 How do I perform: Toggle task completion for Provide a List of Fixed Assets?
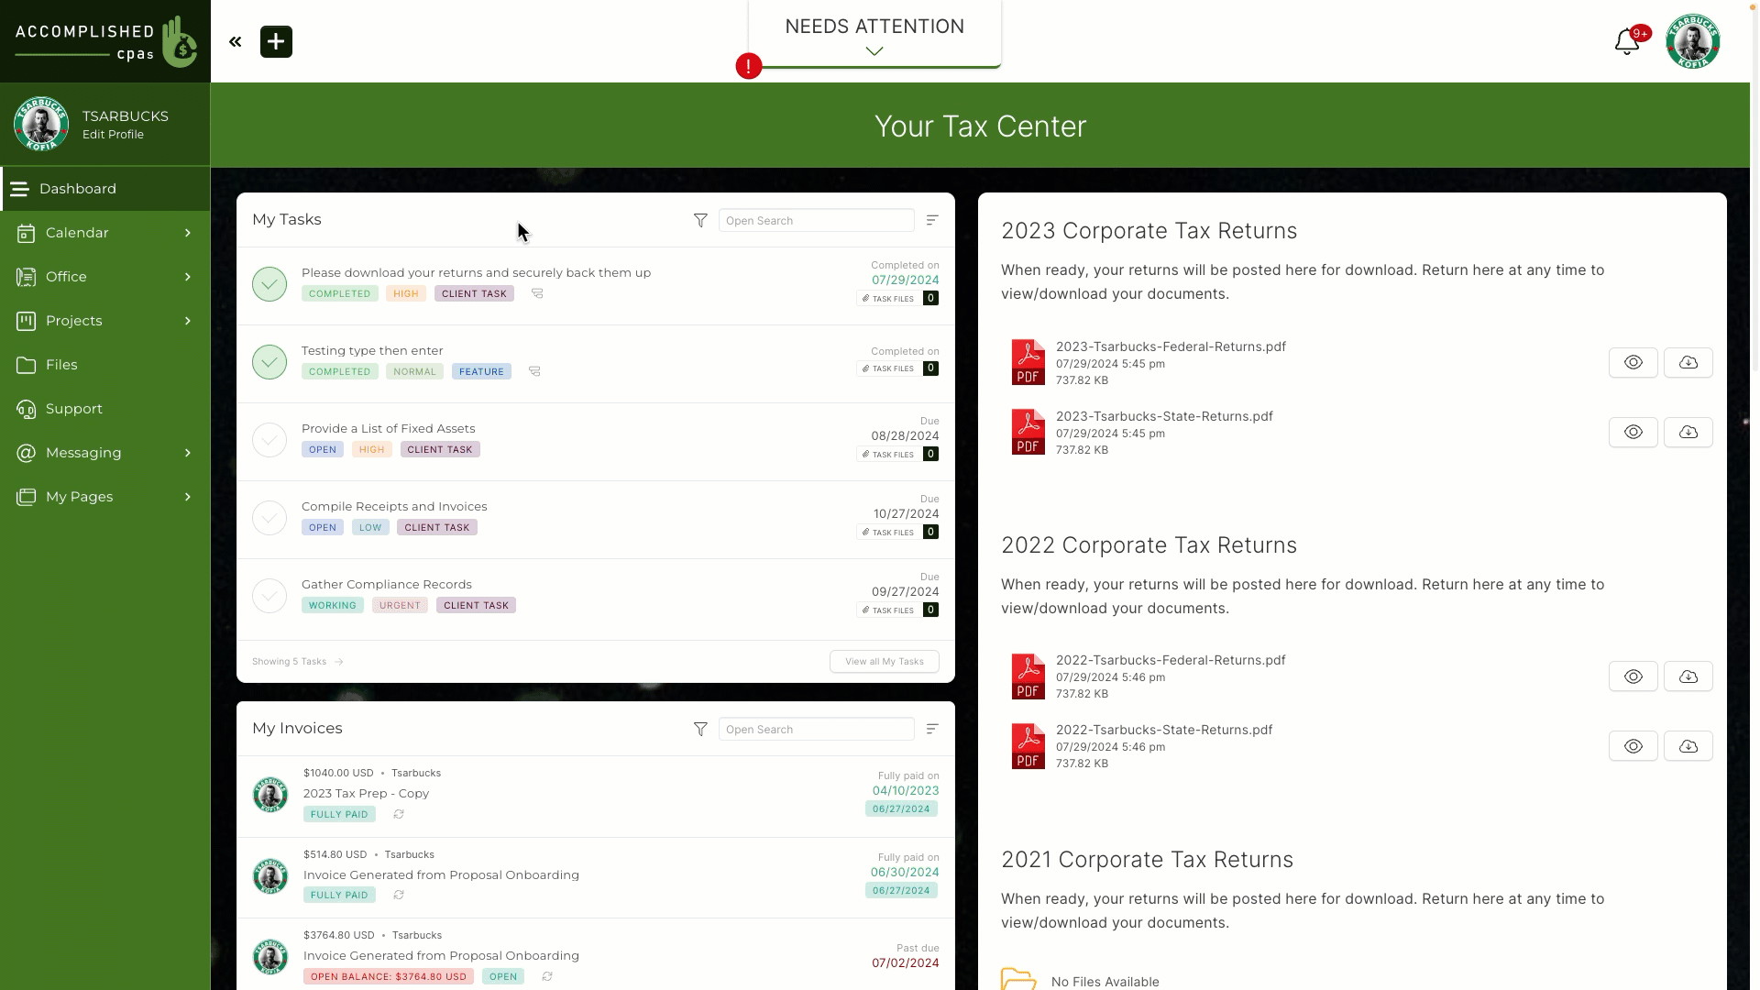click(x=269, y=439)
